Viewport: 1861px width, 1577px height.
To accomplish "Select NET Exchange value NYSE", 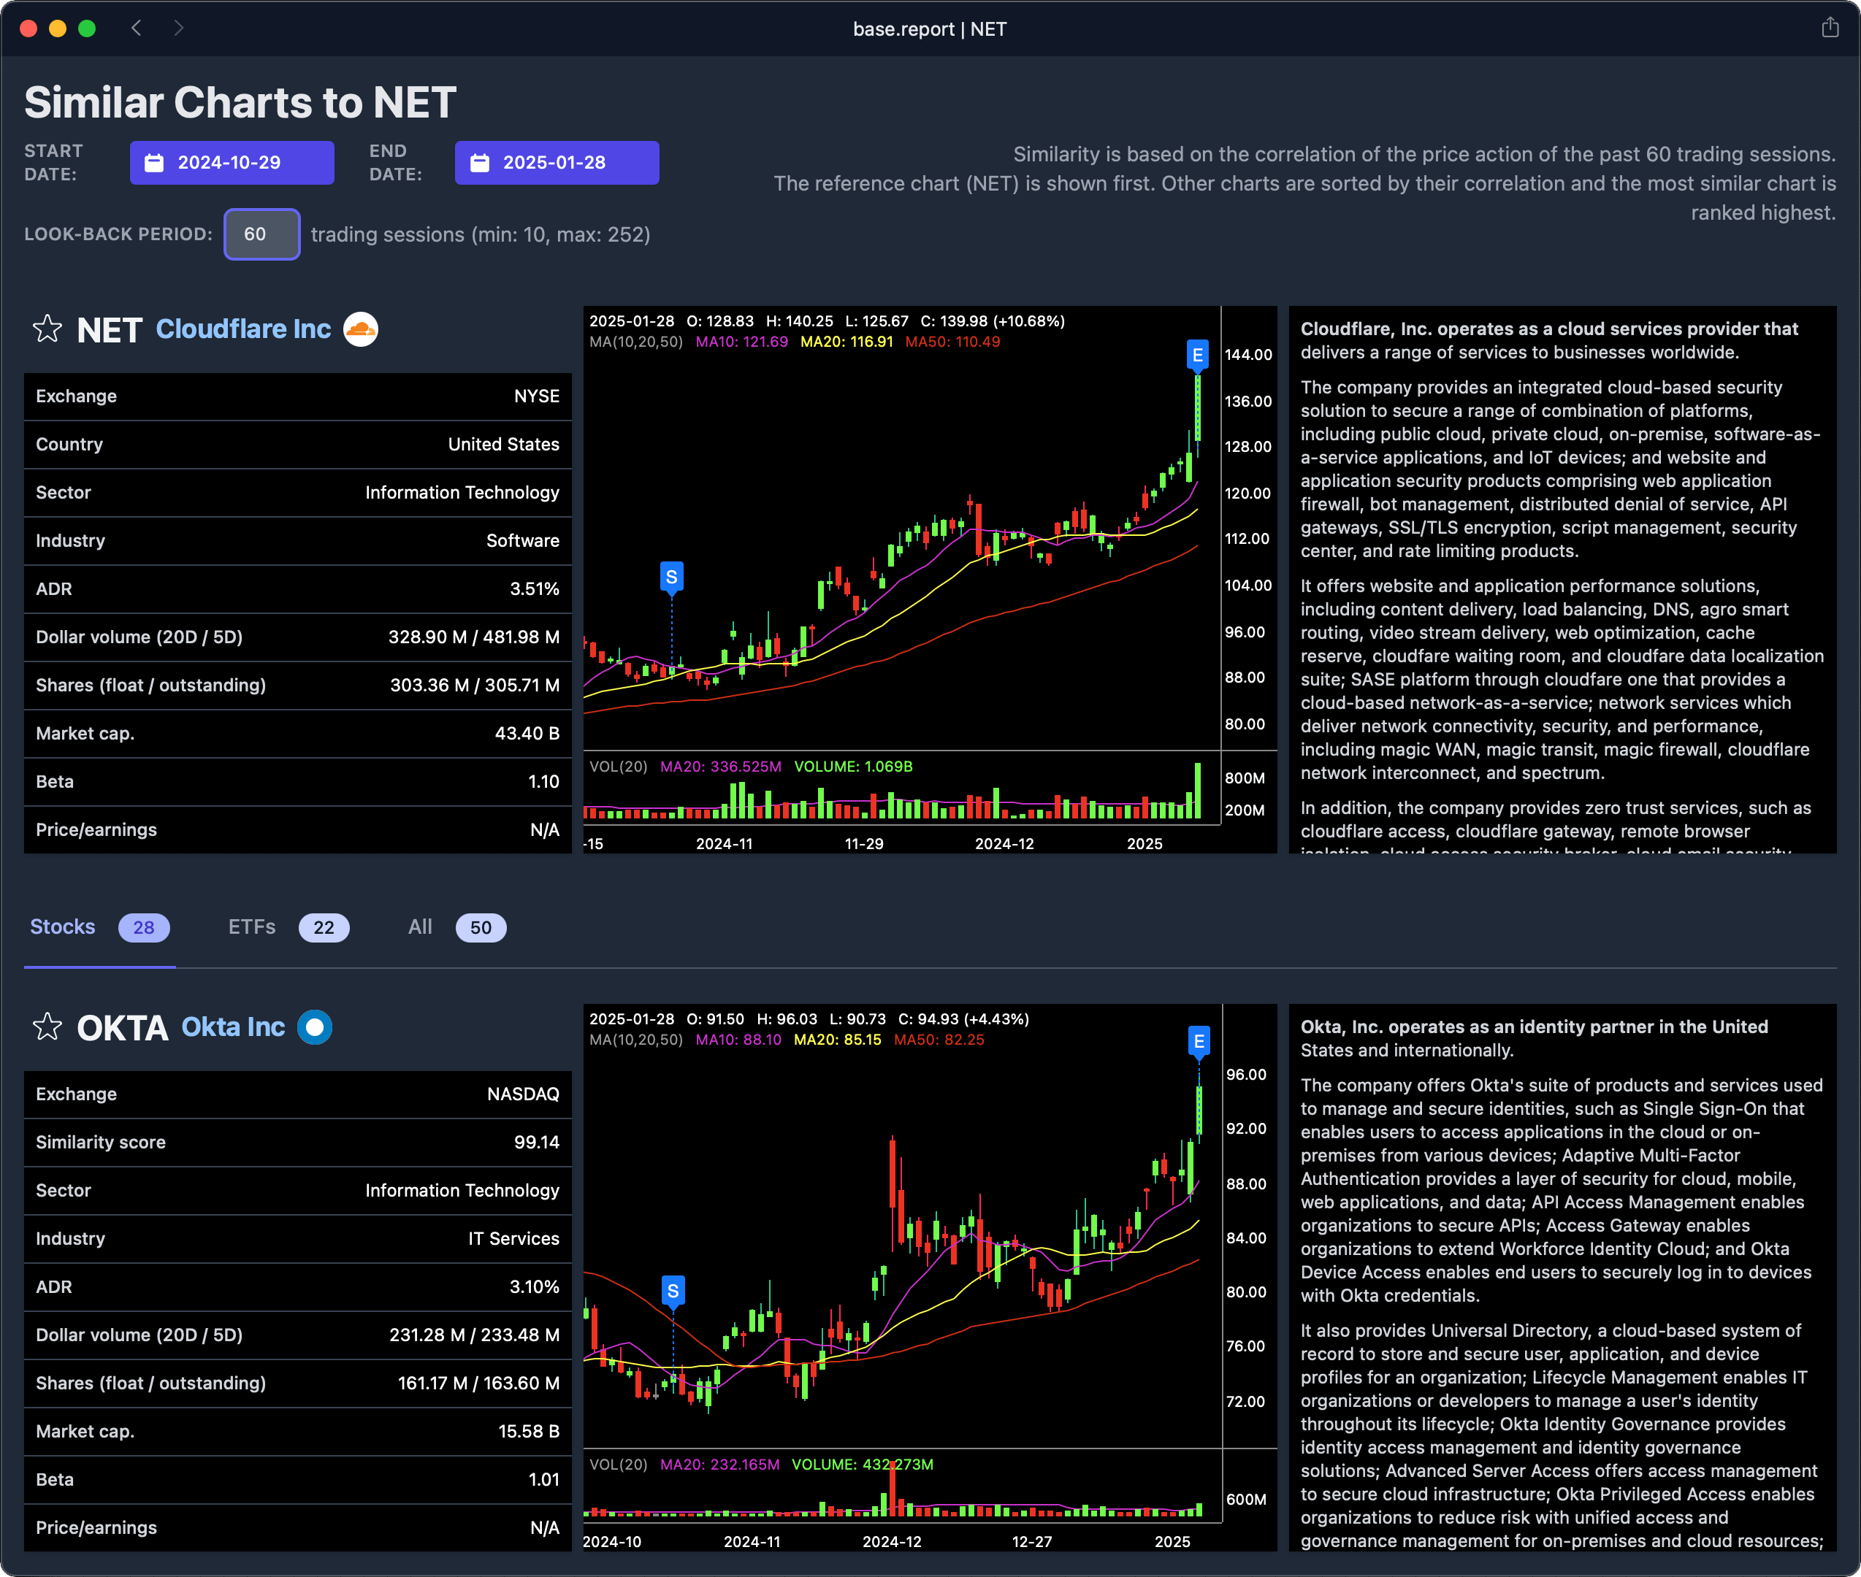I will [x=537, y=396].
